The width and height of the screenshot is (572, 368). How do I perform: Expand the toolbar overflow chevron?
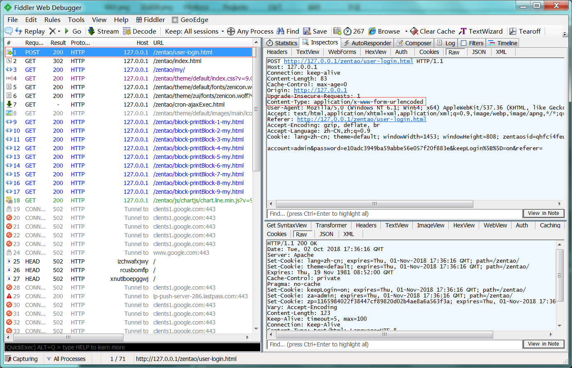click(565, 34)
